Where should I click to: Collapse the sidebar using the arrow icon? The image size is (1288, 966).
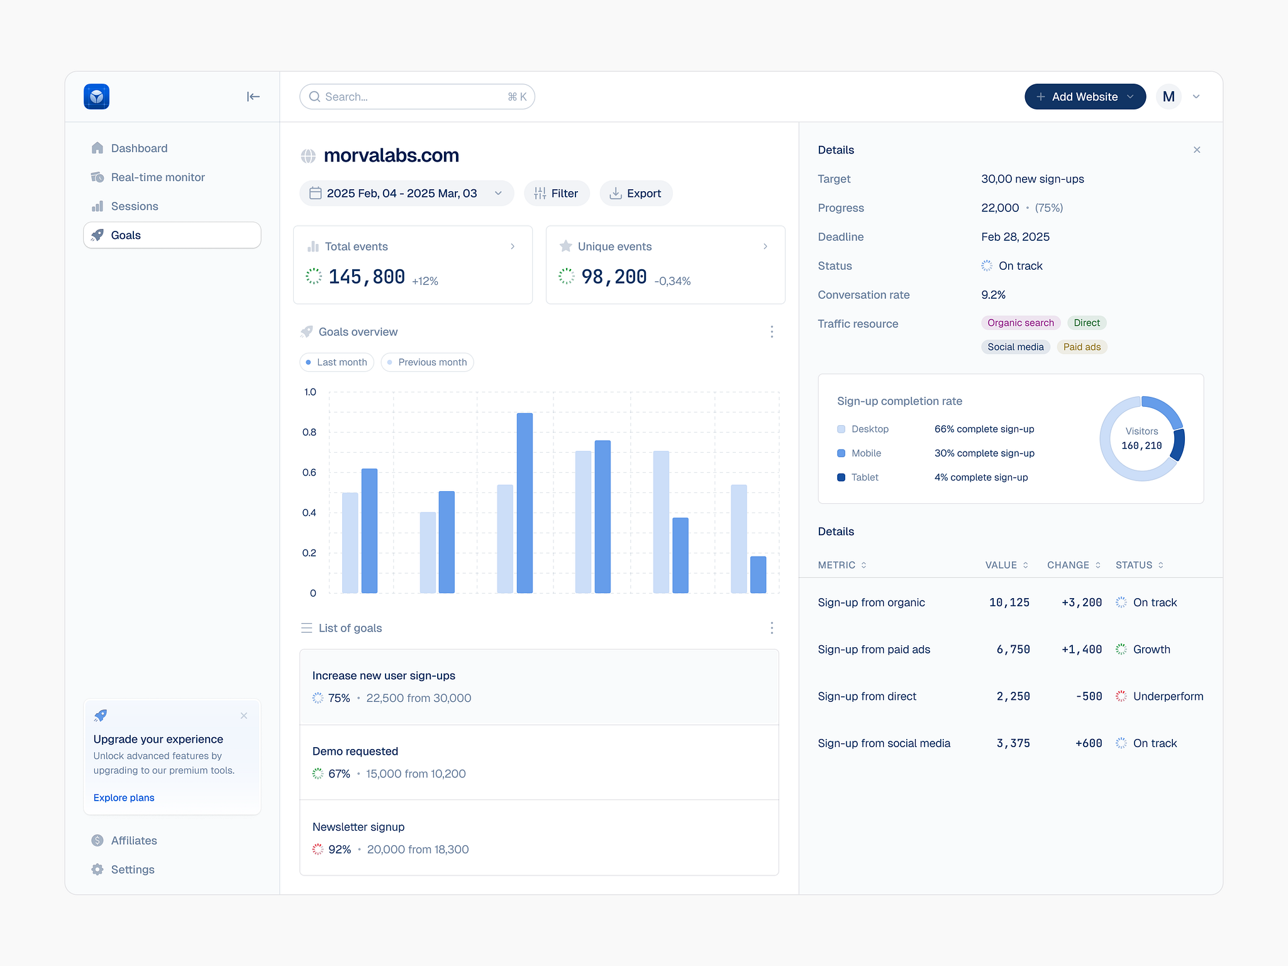tap(253, 96)
